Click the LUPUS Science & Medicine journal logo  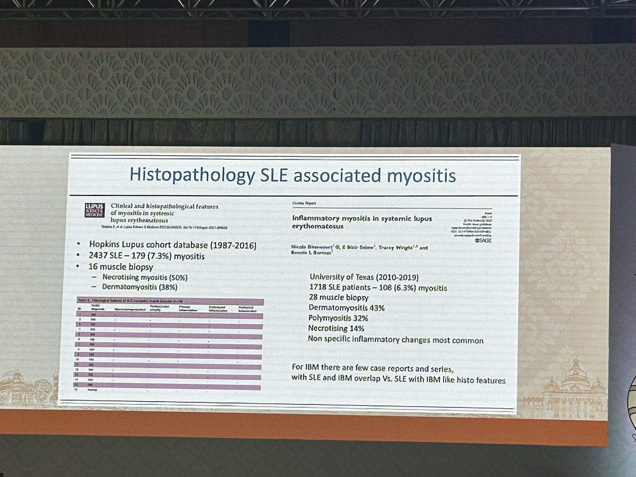click(x=95, y=209)
